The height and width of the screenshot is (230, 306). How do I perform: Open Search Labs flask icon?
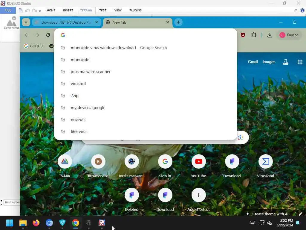[x=285, y=62]
